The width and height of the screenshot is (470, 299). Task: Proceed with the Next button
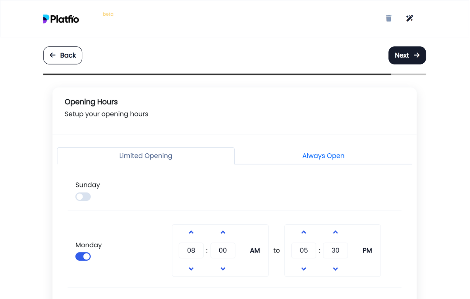tap(407, 55)
